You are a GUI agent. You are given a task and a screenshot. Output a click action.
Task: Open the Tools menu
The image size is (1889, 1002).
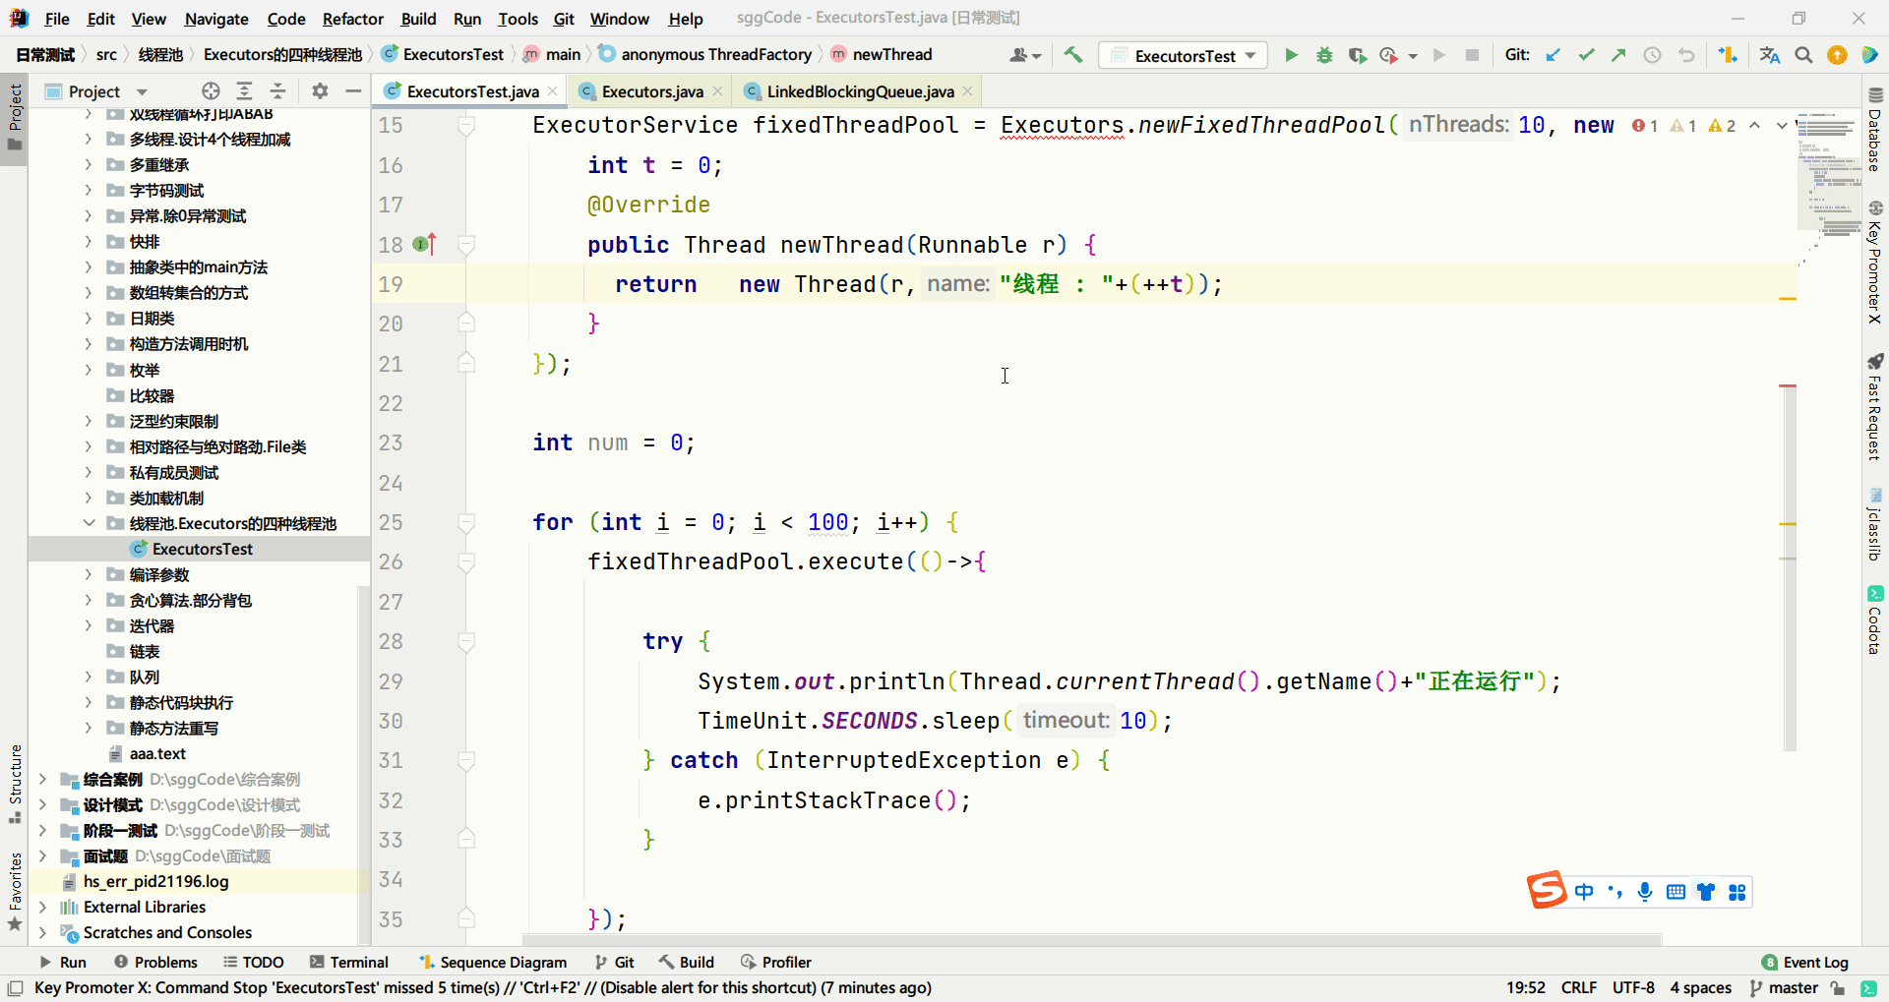[518, 19]
